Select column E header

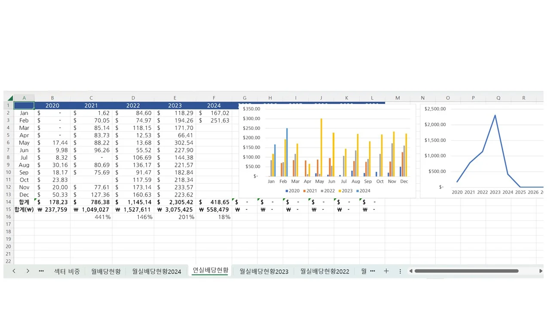(x=175, y=98)
